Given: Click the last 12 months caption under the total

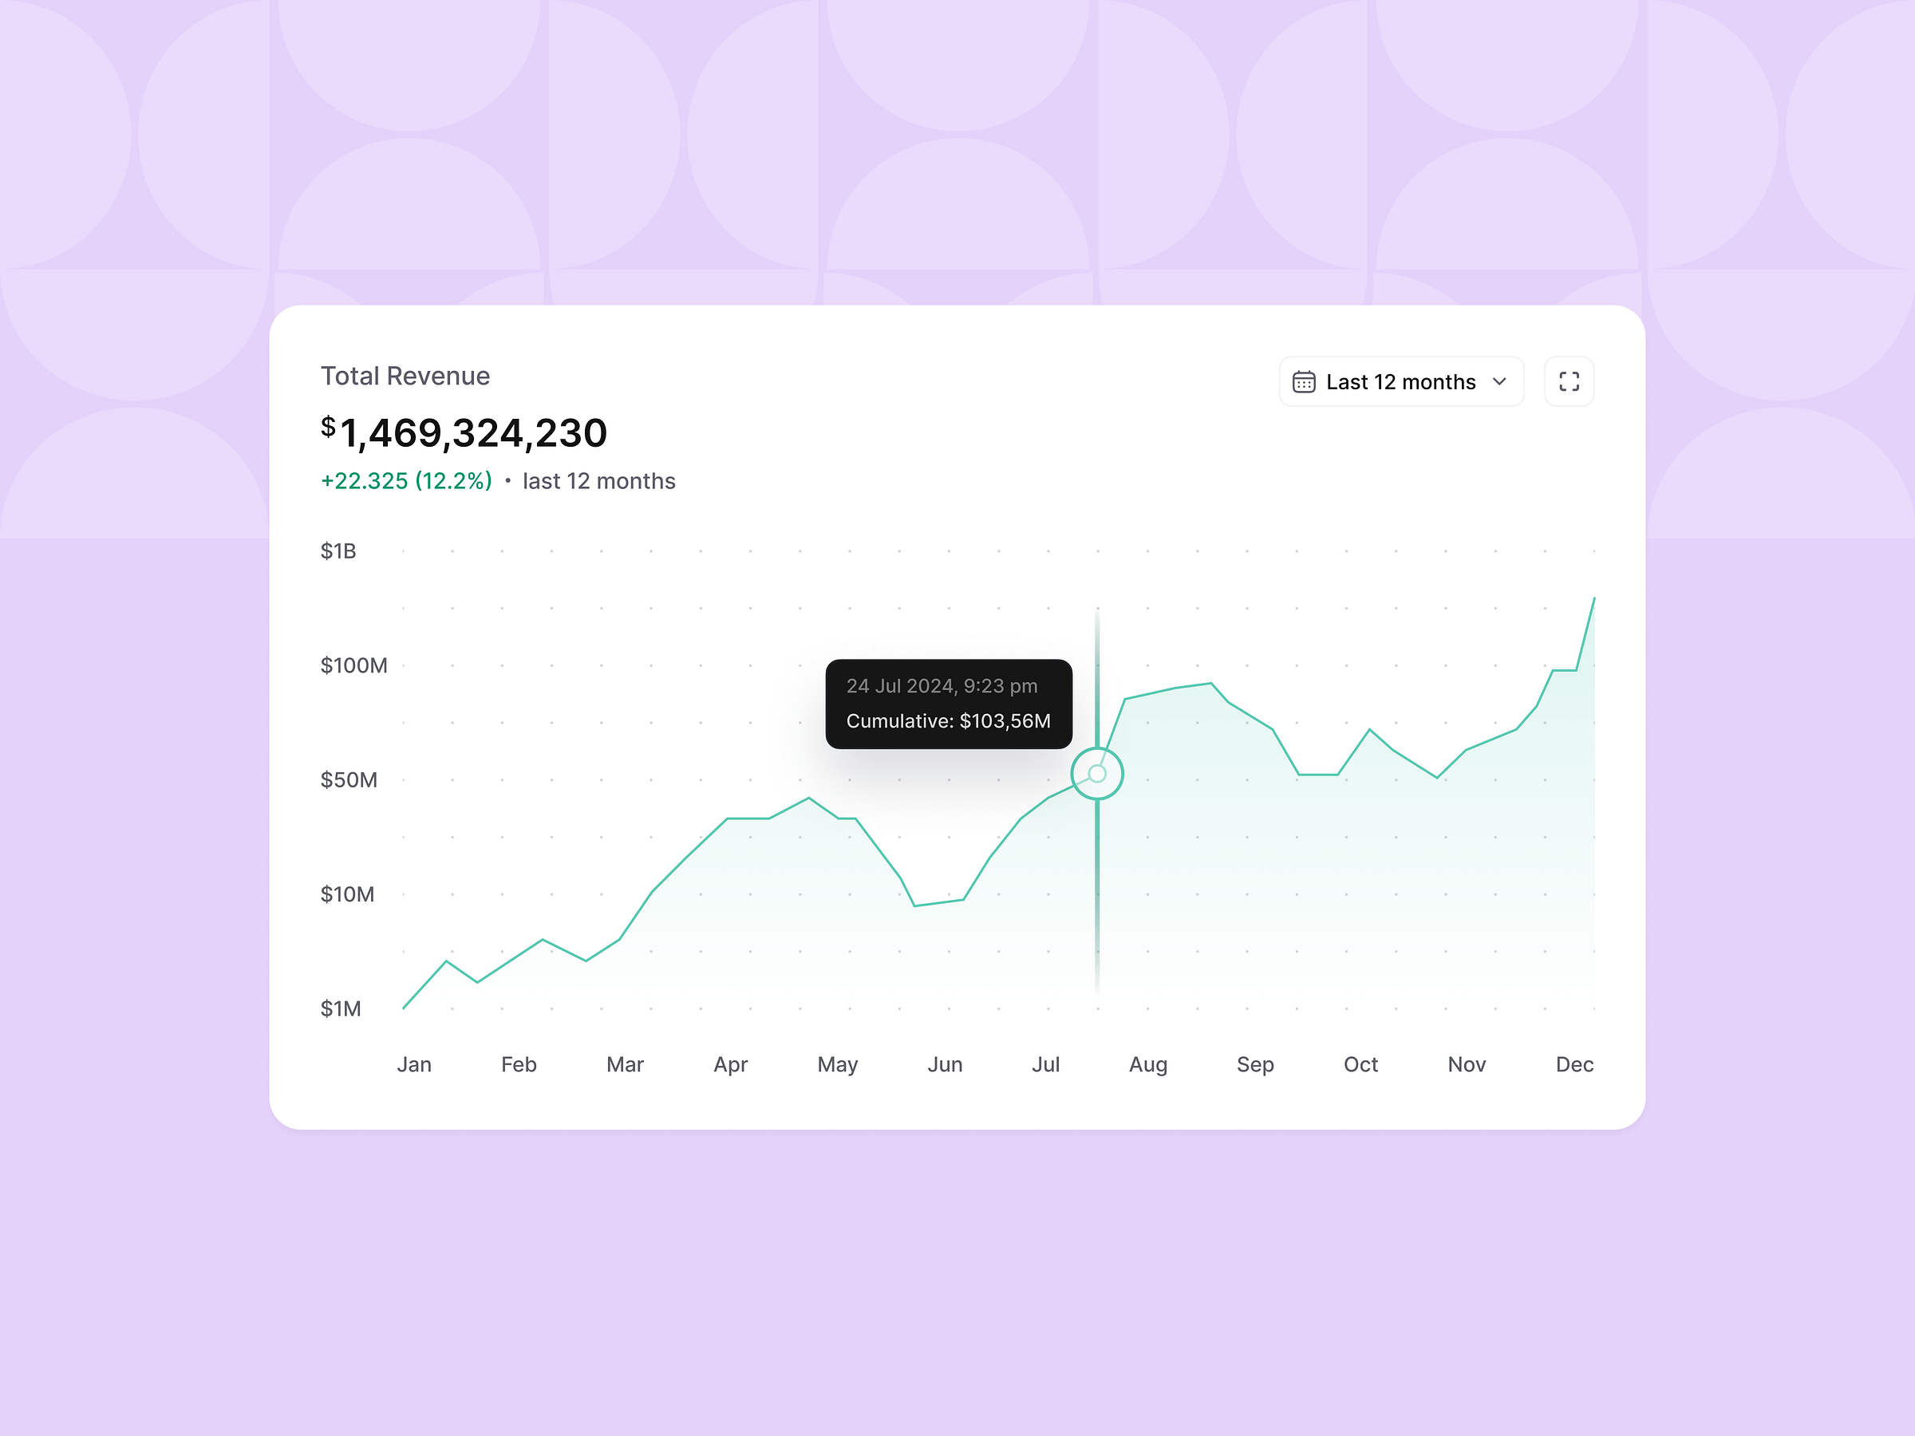Looking at the screenshot, I should (x=598, y=480).
